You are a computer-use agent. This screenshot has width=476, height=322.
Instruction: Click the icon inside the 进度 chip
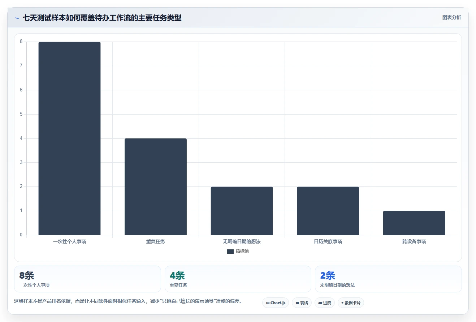(x=320, y=303)
